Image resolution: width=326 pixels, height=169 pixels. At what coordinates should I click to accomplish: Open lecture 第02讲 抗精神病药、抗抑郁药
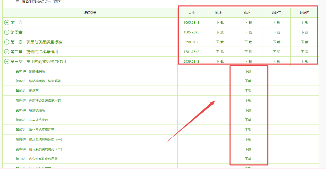pyautogui.click(x=38, y=81)
